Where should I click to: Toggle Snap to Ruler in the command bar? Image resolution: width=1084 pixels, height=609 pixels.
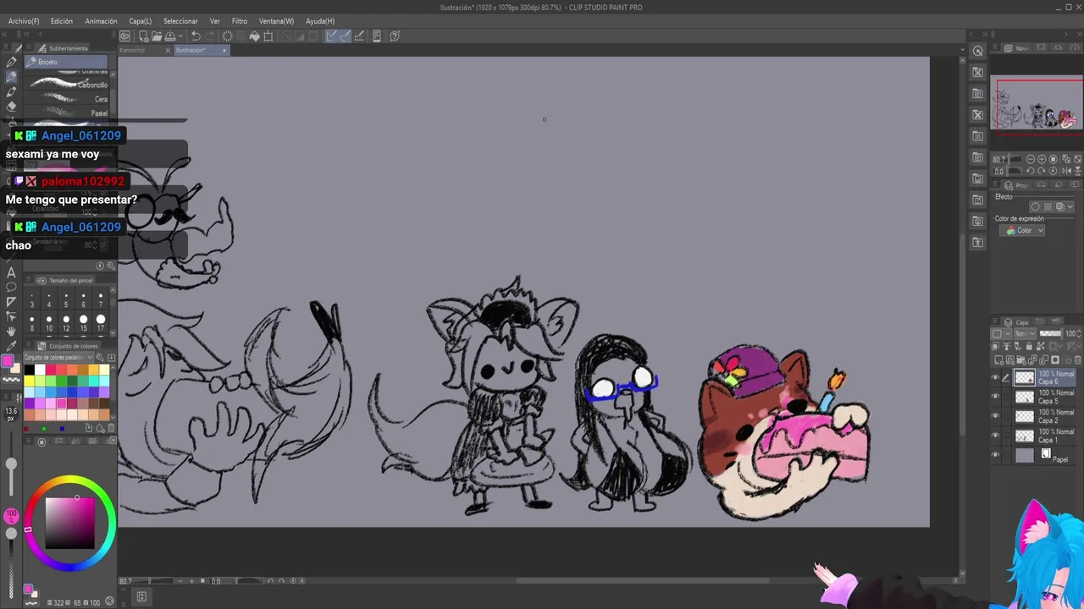pyautogui.click(x=331, y=36)
